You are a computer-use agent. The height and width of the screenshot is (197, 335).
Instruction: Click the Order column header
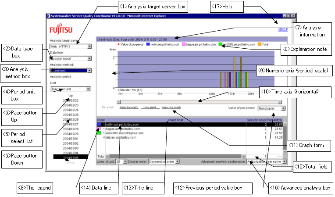101,120
